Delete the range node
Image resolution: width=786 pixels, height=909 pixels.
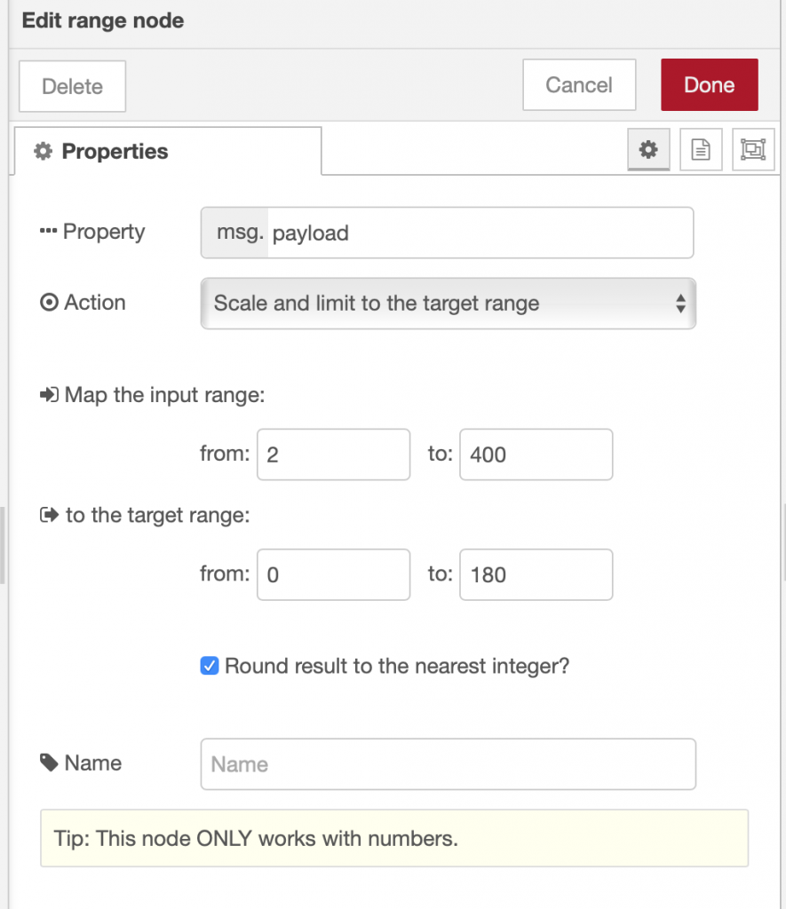tap(73, 86)
